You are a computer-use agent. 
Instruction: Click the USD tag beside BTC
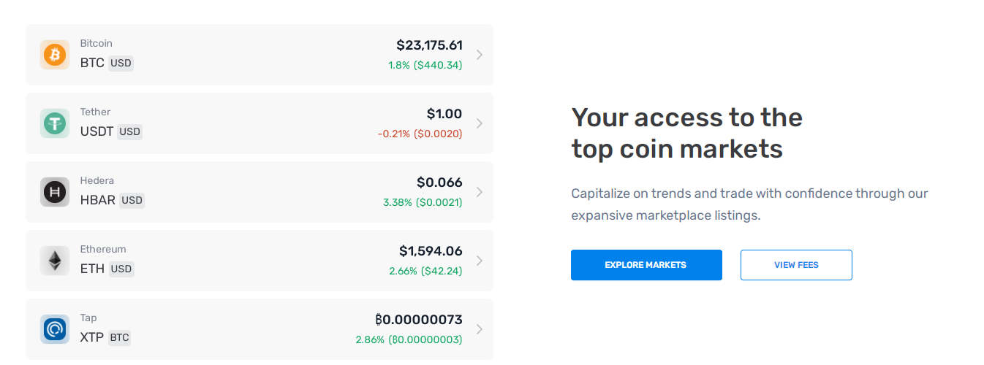point(121,64)
